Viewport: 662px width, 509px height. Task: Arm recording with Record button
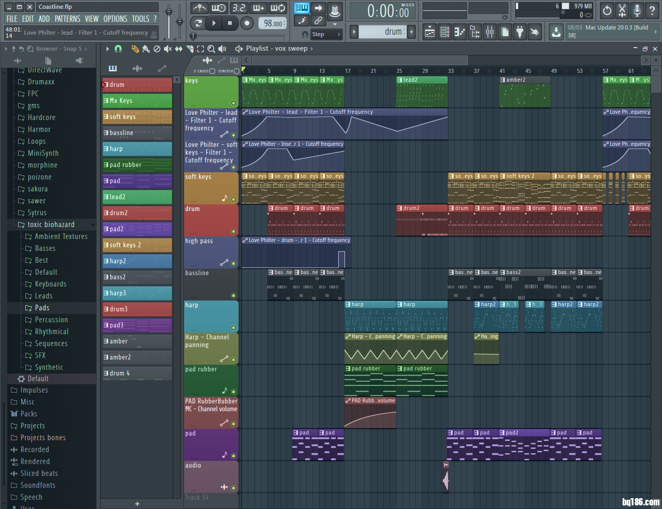(x=247, y=23)
